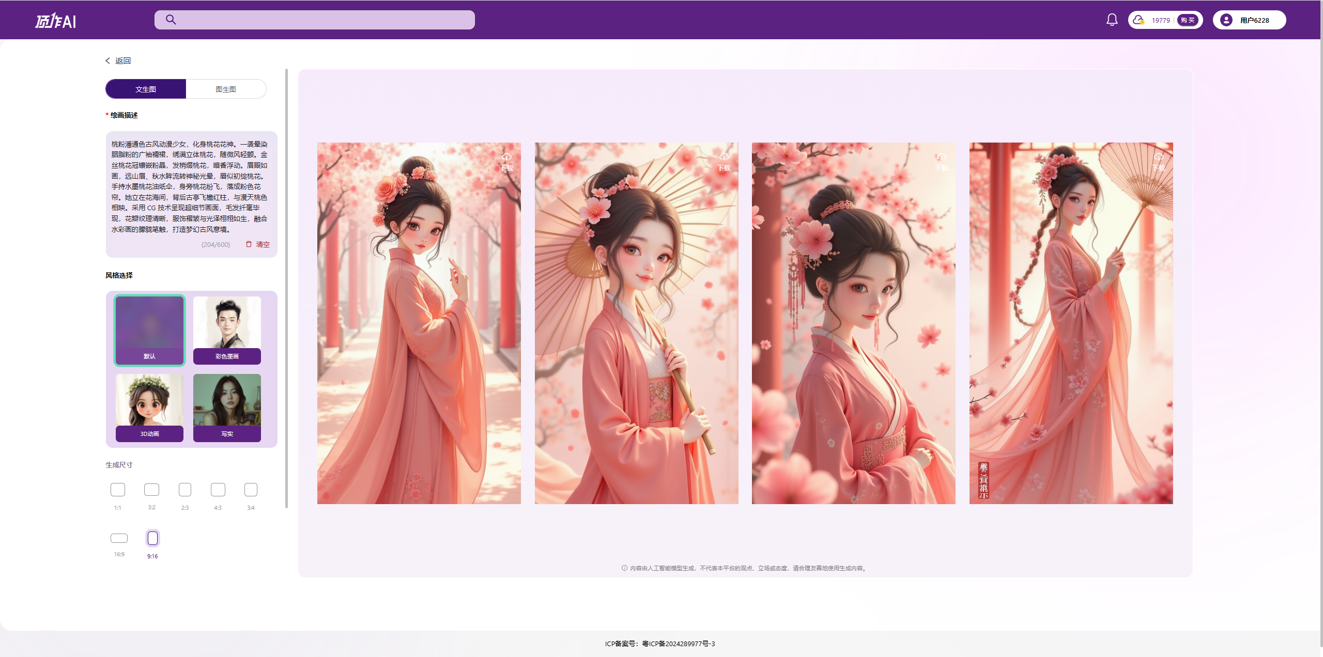Switch to the 文生图 tab

[145, 89]
